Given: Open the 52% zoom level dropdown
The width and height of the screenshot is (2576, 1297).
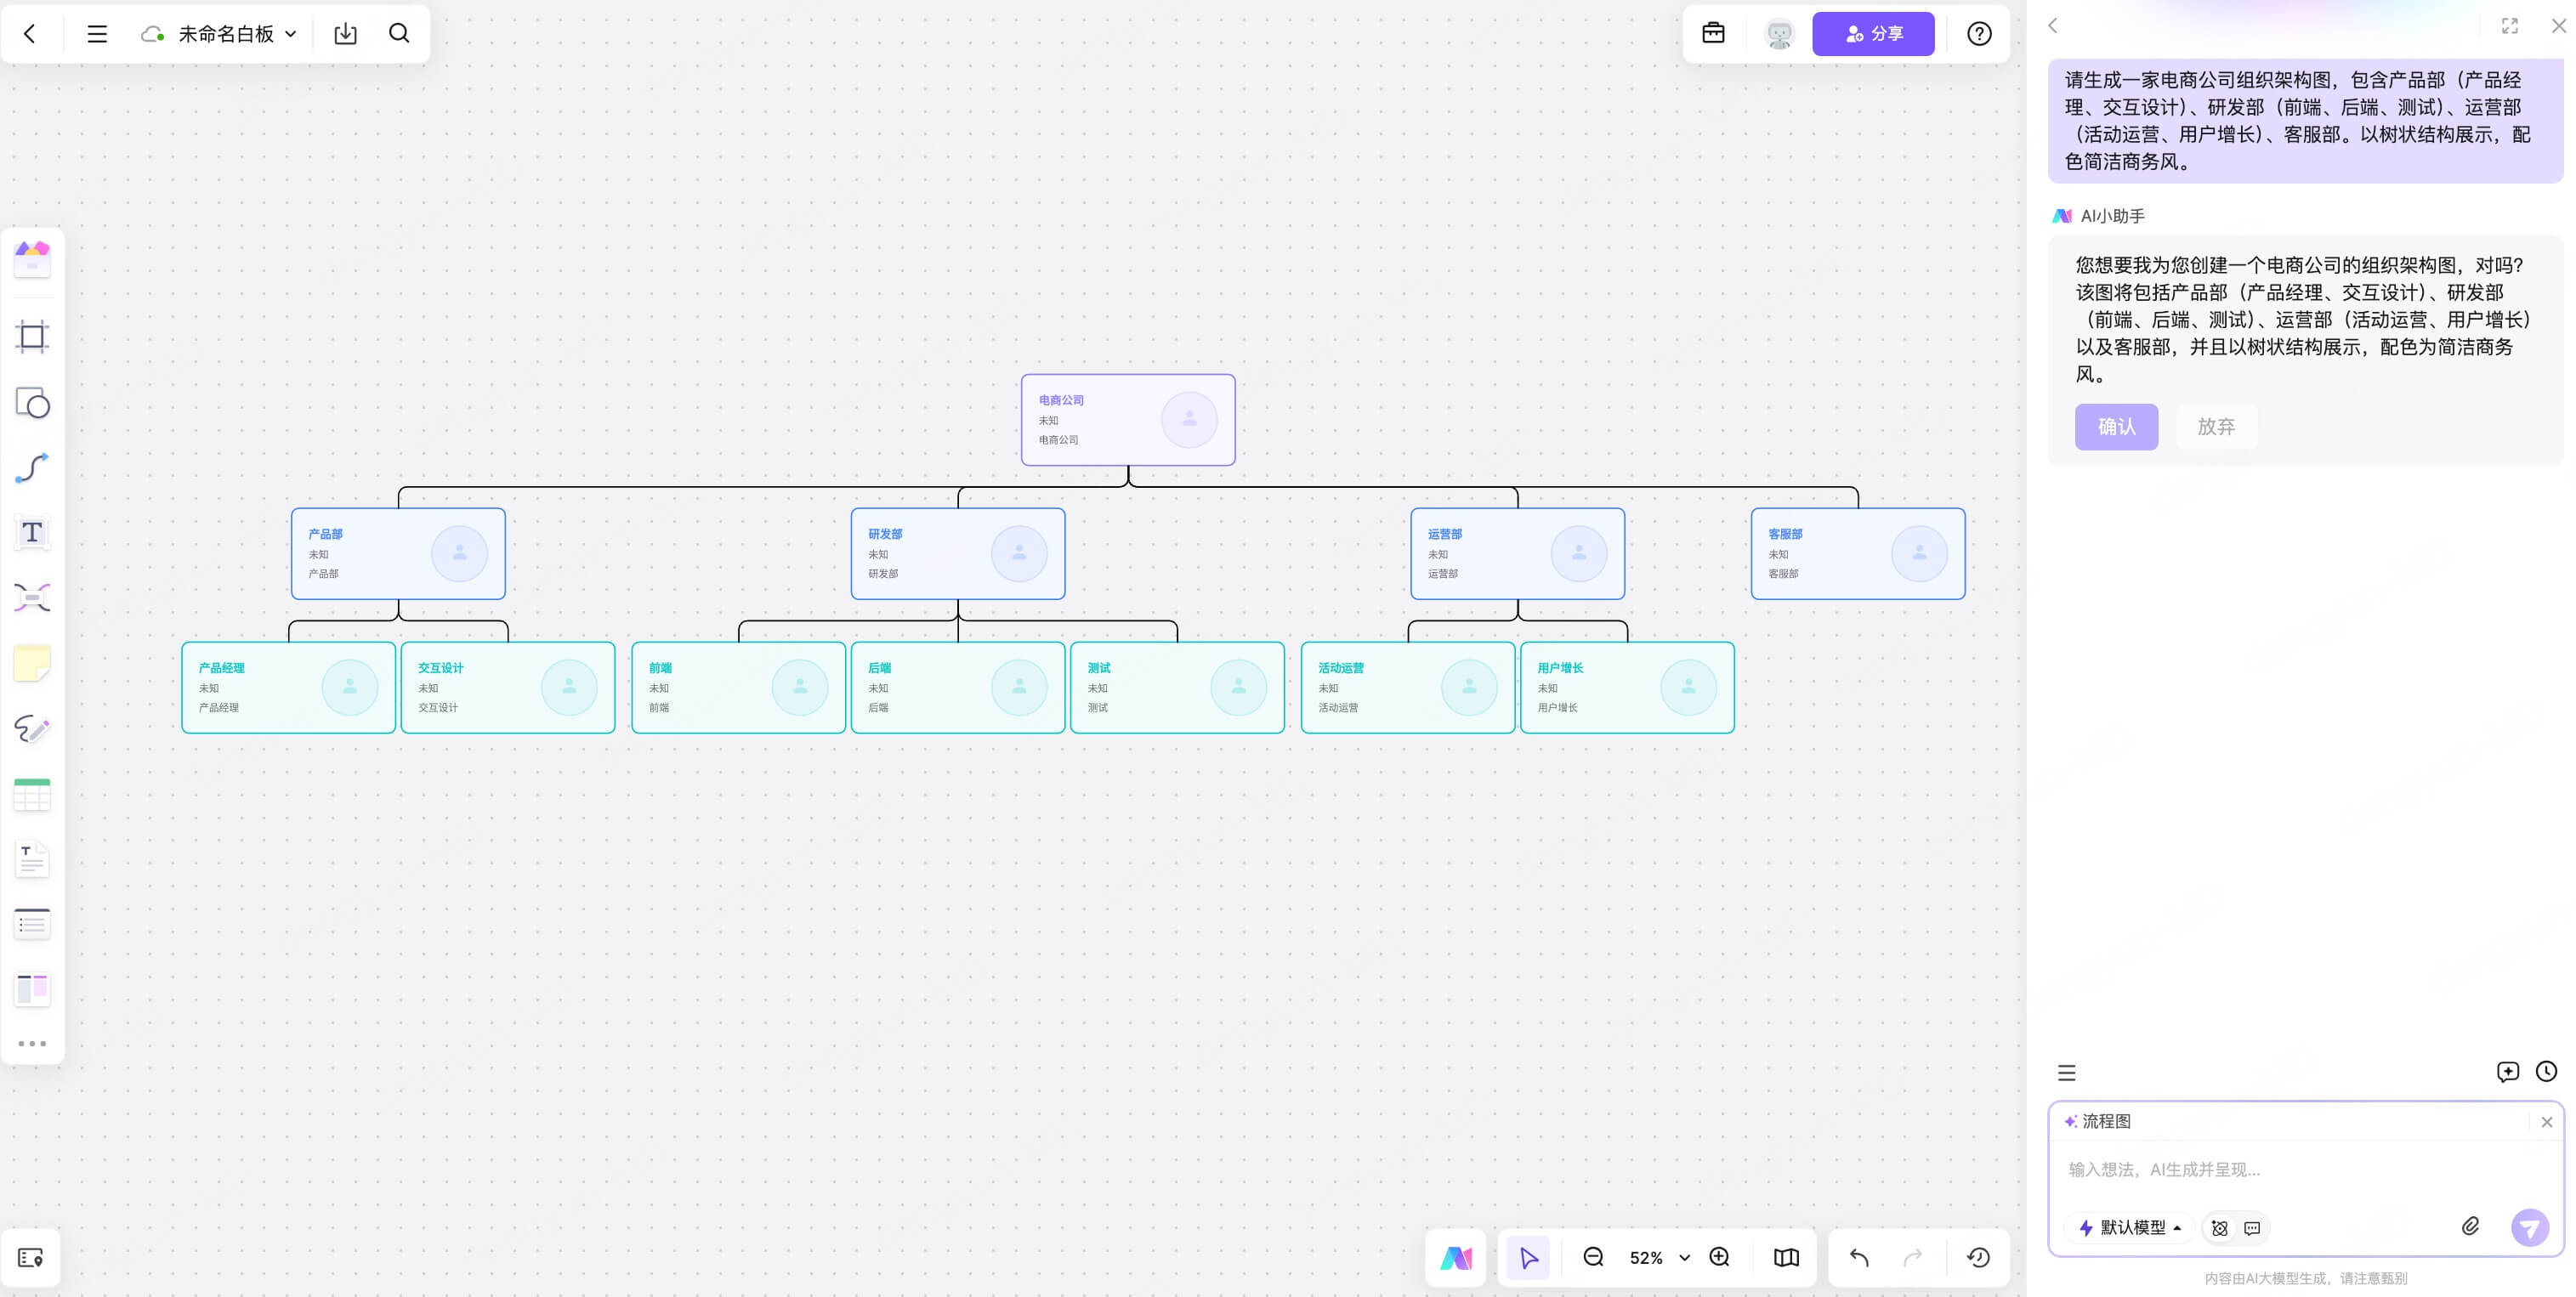Looking at the screenshot, I should click(x=1684, y=1258).
